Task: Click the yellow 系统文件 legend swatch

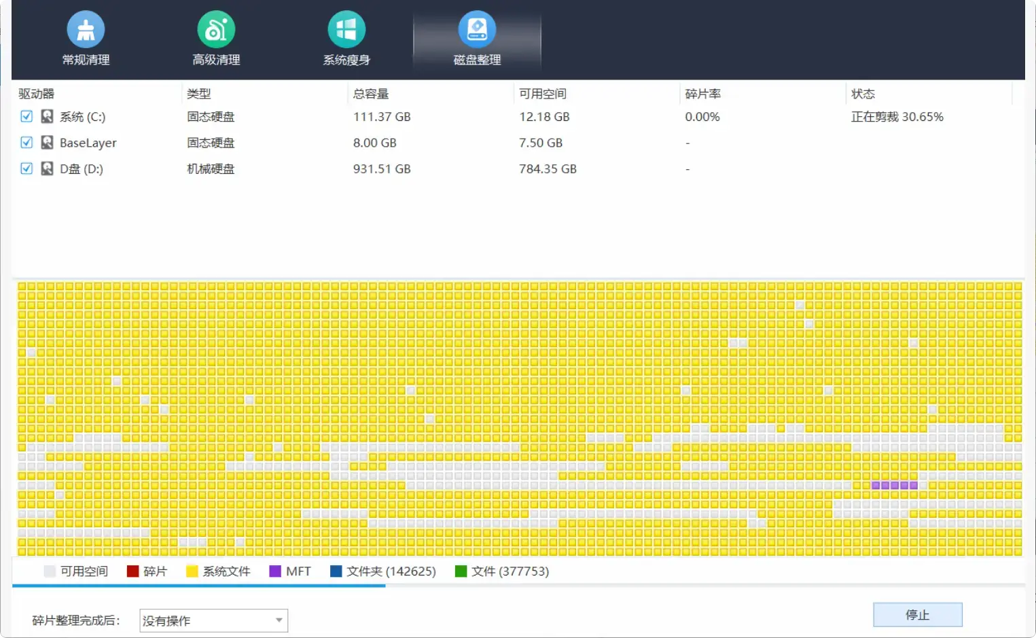Action: 192,571
